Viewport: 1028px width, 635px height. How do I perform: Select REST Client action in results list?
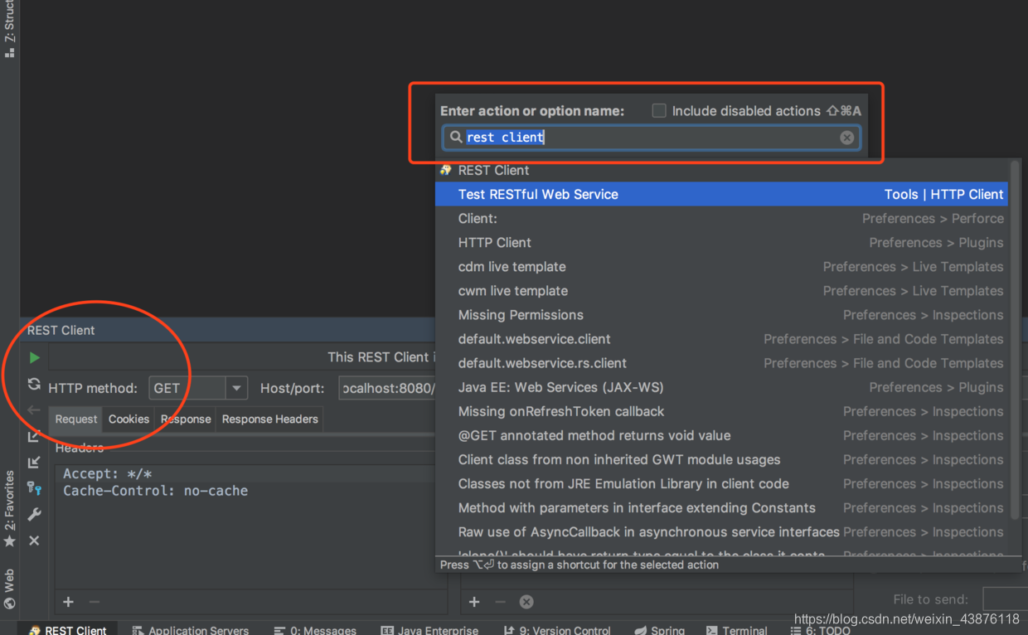pos(721,170)
